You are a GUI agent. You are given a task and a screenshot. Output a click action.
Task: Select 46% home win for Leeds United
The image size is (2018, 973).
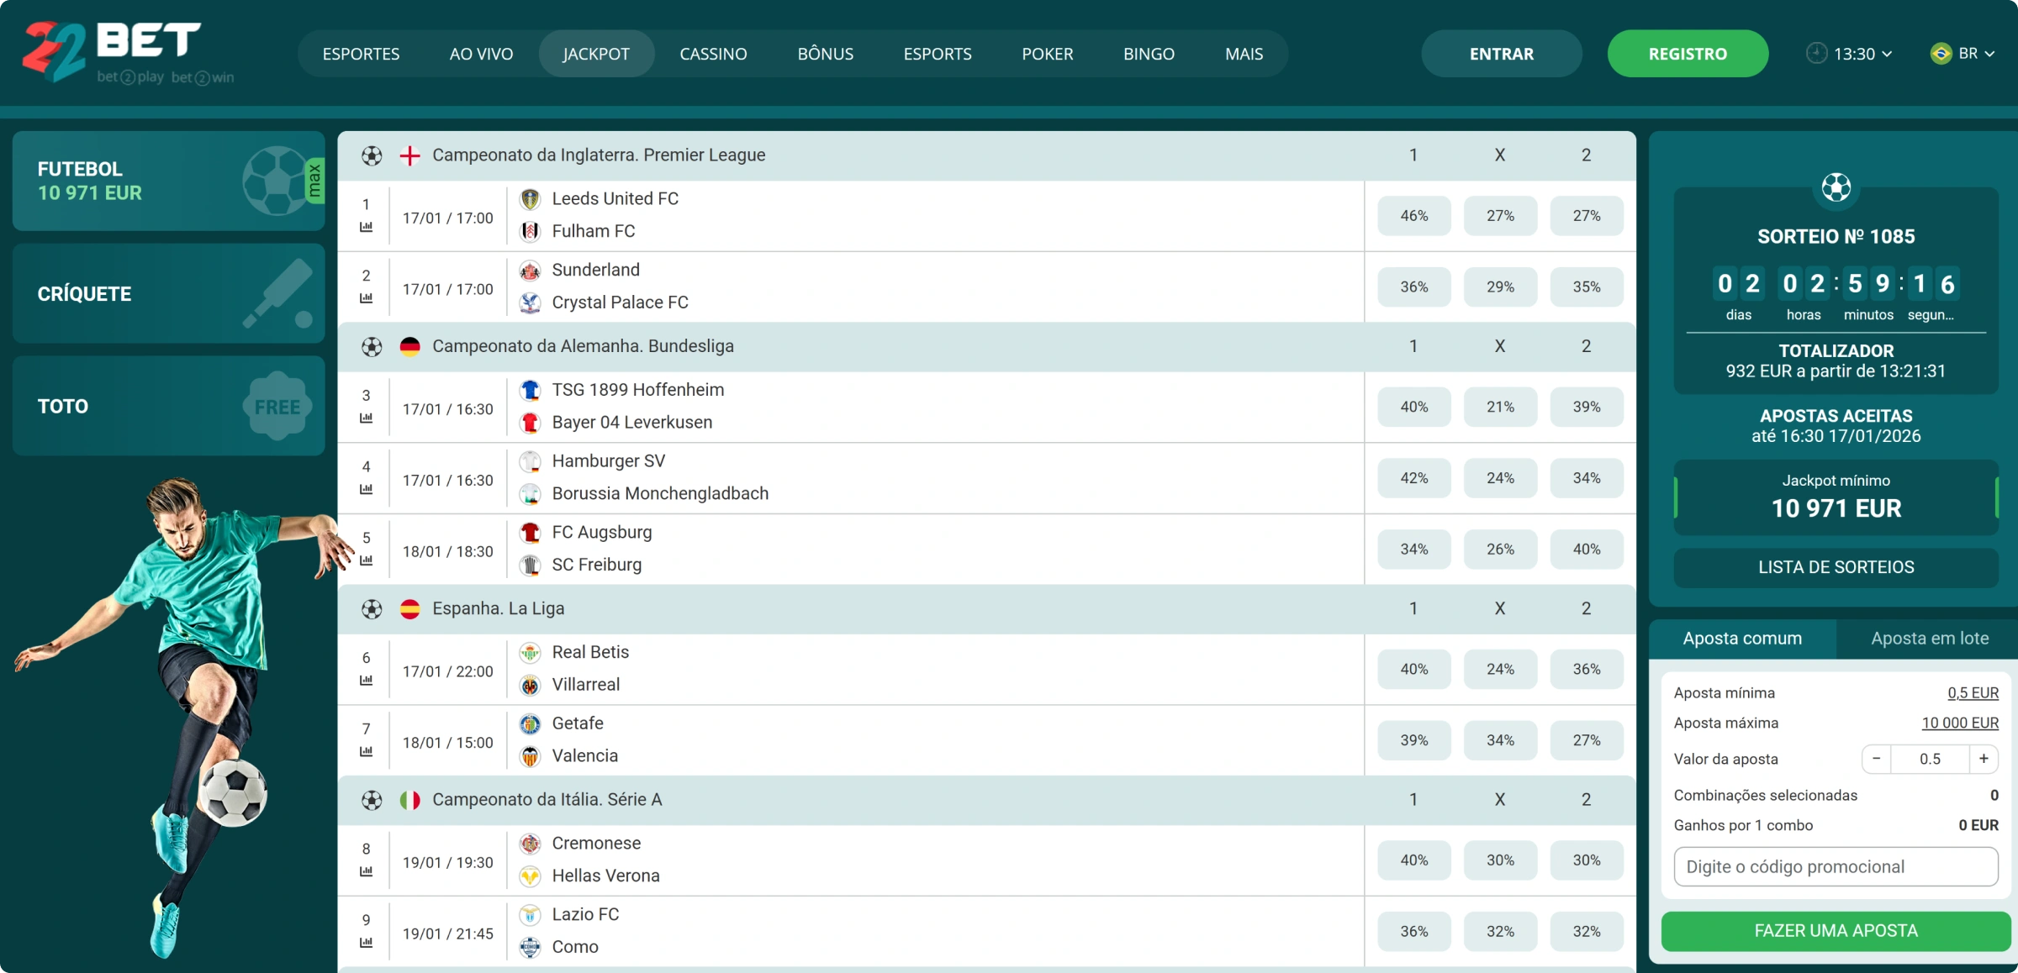1413,215
